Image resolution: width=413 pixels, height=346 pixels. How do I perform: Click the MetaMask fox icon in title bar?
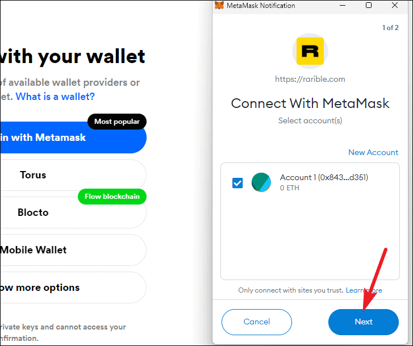pyautogui.click(x=219, y=5)
